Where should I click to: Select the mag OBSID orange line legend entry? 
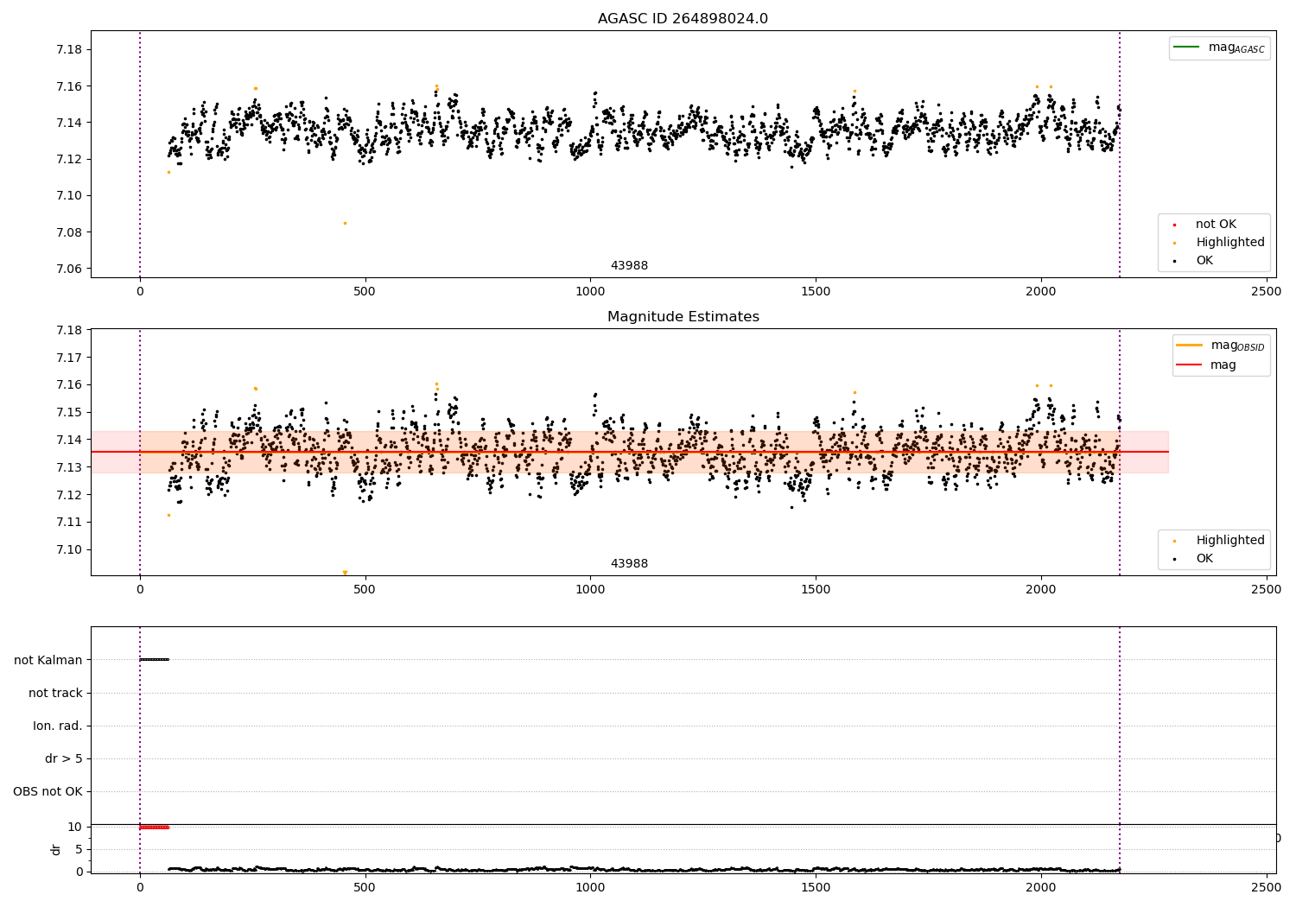1220,346
